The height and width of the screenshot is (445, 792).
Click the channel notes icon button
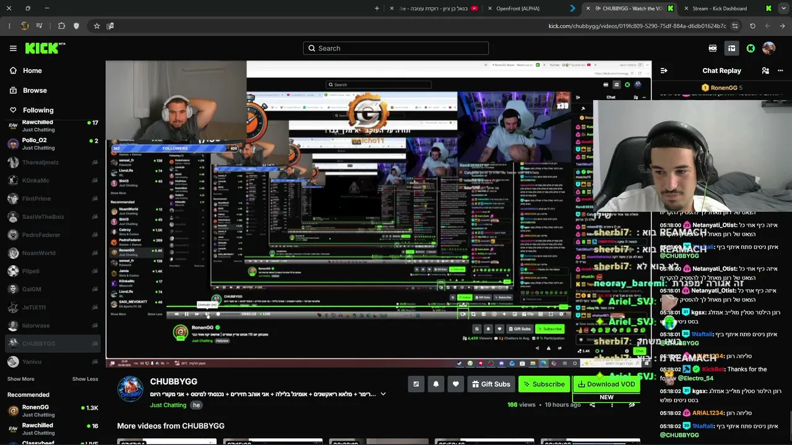tap(416, 384)
